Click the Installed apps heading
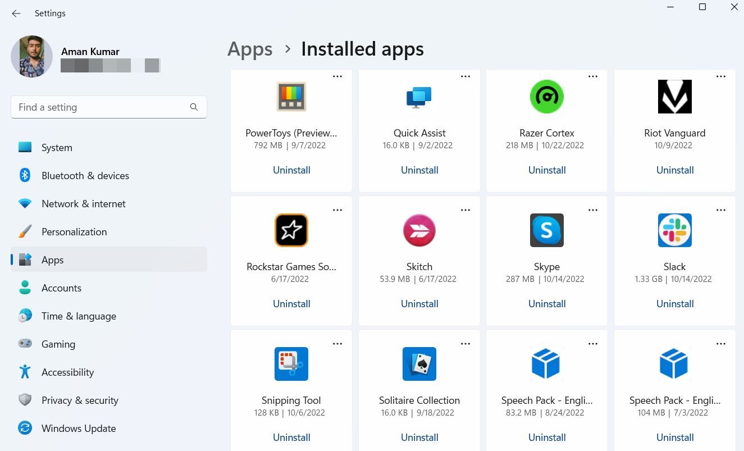The height and width of the screenshot is (451, 744). (362, 49)
